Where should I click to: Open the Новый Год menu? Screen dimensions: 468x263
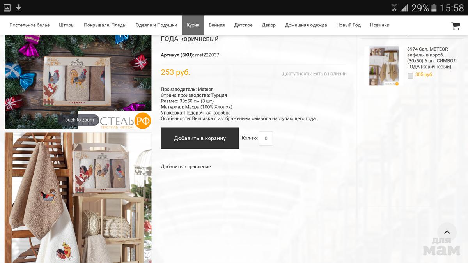349,25
